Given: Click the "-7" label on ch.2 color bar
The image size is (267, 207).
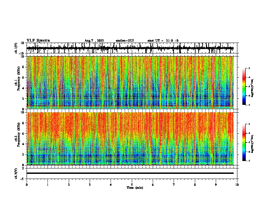Looking at the screenshot, I should tap(248, 161).
